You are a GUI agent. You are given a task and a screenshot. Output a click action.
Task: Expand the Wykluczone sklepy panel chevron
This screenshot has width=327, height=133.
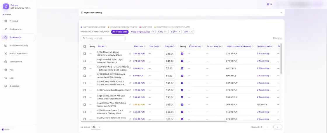(281, 13)
